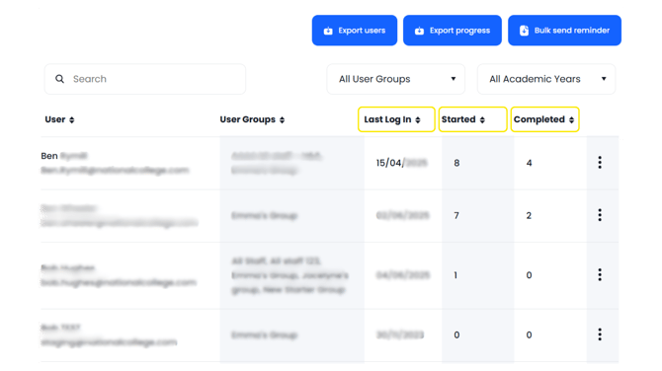
Task: Click the download icon on Export progress
Action: 419,31
